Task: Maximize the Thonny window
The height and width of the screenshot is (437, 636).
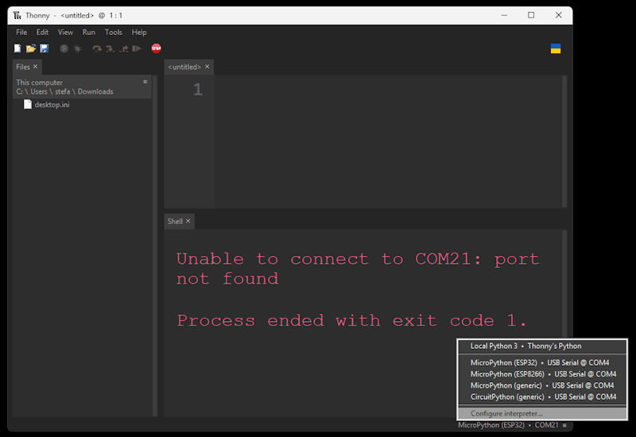Action: coord(531,15)
